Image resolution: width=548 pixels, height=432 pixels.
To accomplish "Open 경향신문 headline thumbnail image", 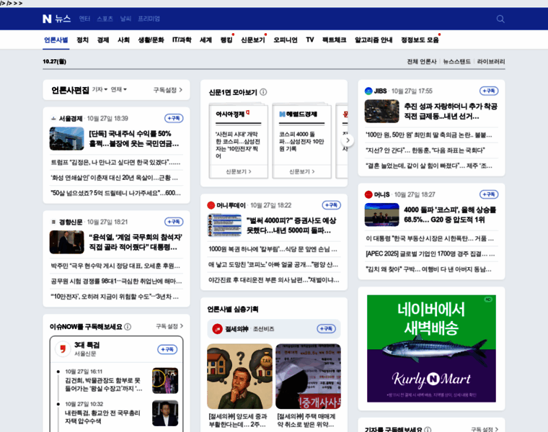I will coord(67,242).
